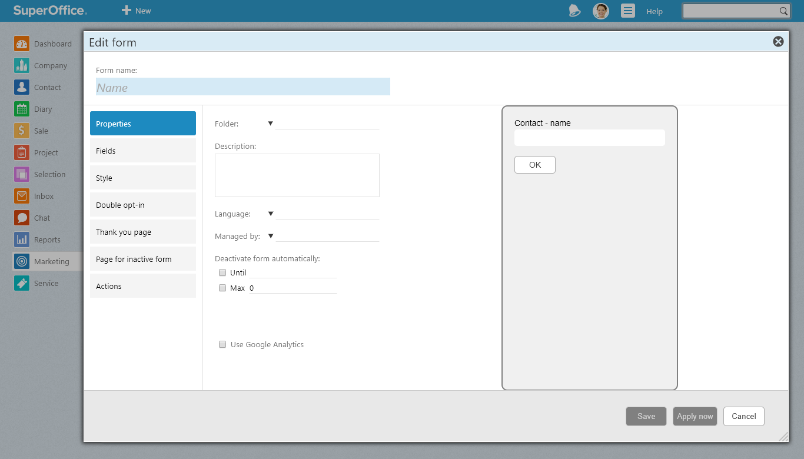Click the Cancel button
This screenshot has width=804, height=459.
point(744,416)
